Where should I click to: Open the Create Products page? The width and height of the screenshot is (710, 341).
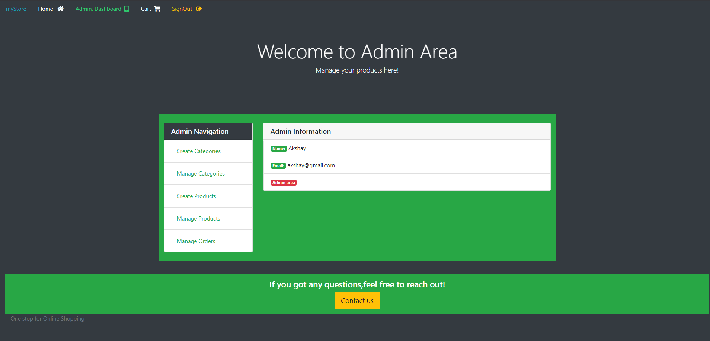pyautogui.click(x=196, y=196)
